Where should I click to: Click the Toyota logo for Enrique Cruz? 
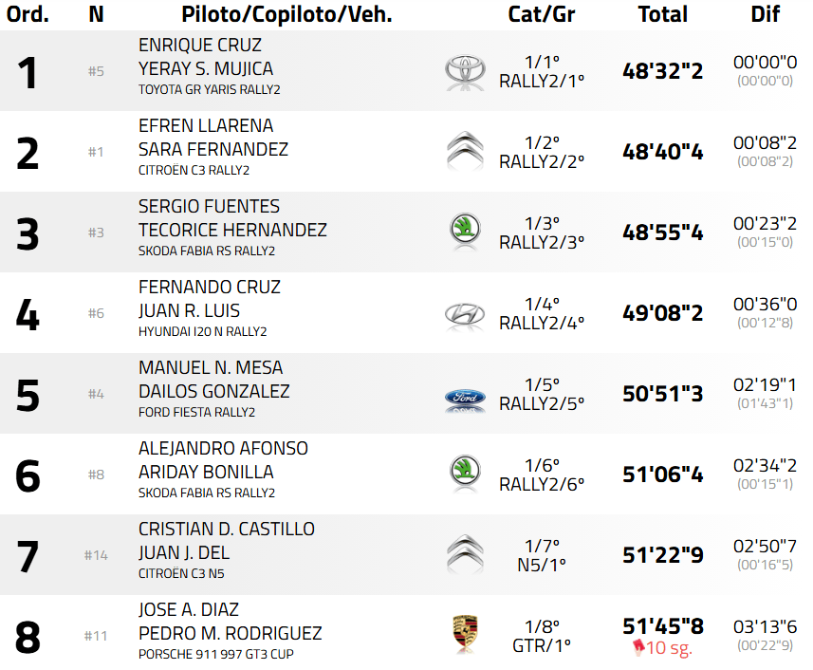click(465, 70)
